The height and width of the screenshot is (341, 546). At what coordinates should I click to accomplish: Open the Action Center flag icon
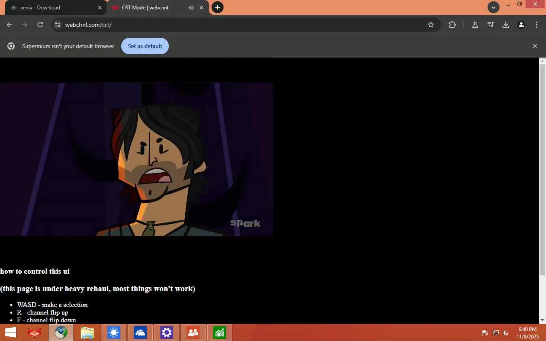click(485, 333)
